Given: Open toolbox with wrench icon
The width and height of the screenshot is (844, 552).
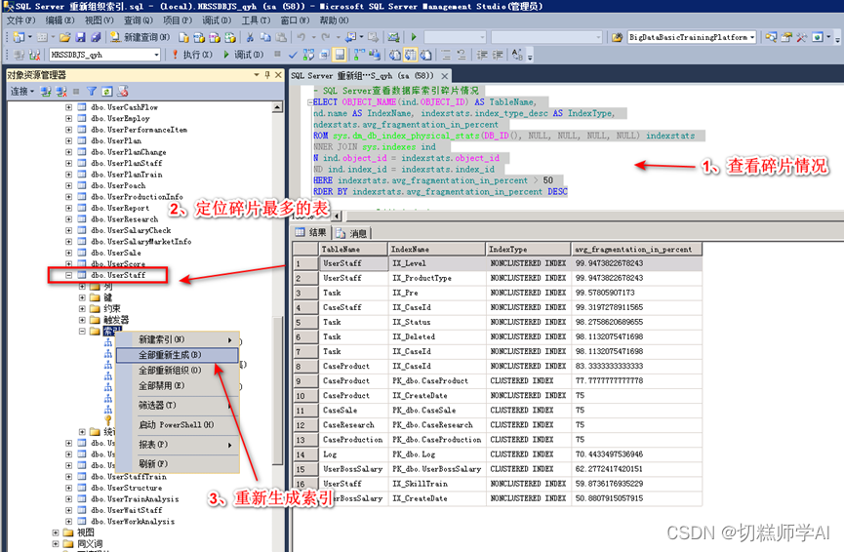Looking at the screenshot, I should point(801,37).
